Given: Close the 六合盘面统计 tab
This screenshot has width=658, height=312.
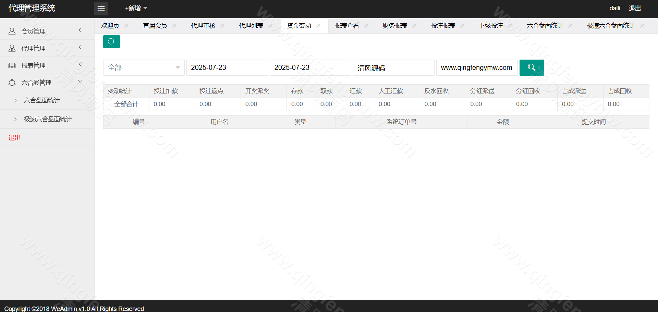Looking at the screenshot, I should tap(570, 26).
